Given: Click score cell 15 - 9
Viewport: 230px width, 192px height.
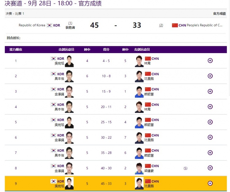Looking at the screenshot, I should click(106, 91).
